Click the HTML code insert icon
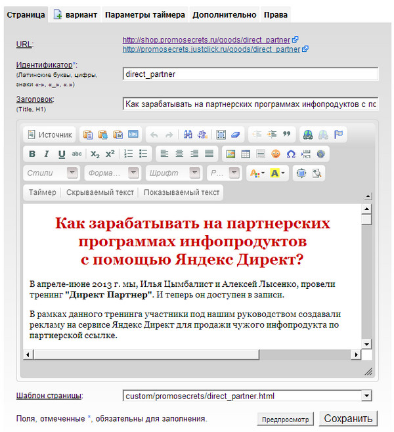This screenshot has width=394, height=432. (133, 135)
